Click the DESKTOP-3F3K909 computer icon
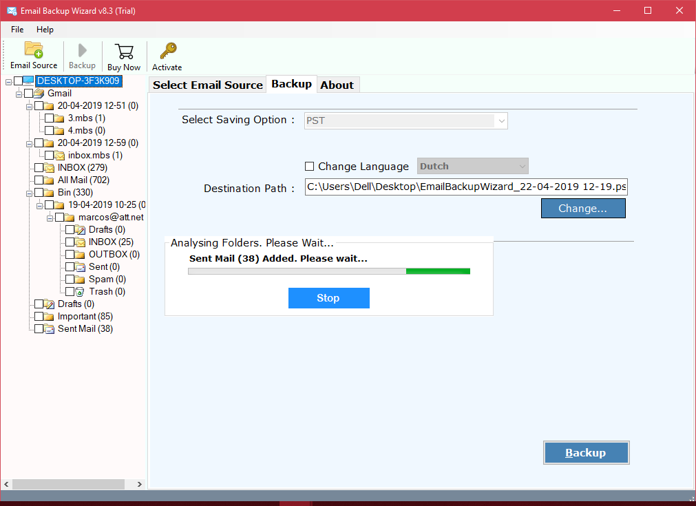Screen dimensions: 696x506 pyautogui.click(x=28, y=81)
